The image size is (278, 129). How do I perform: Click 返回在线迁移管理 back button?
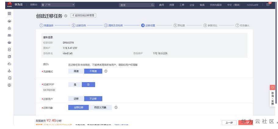click(x=83, y=15)
